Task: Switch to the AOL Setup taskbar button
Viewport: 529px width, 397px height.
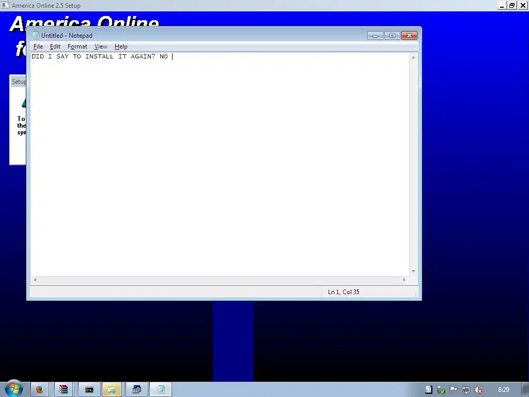Action: pos(136,390)
